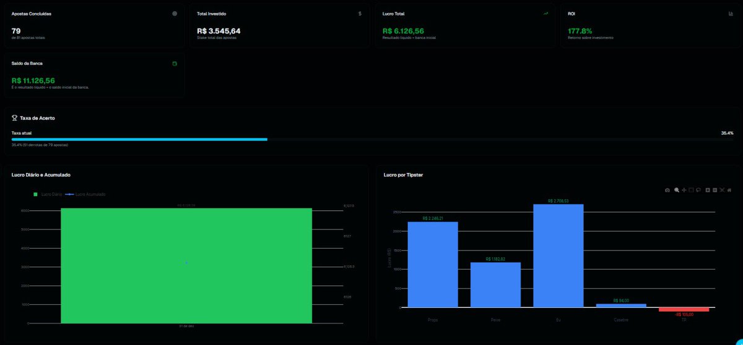Click the Eu bar in tipster chart

[558, 255]
